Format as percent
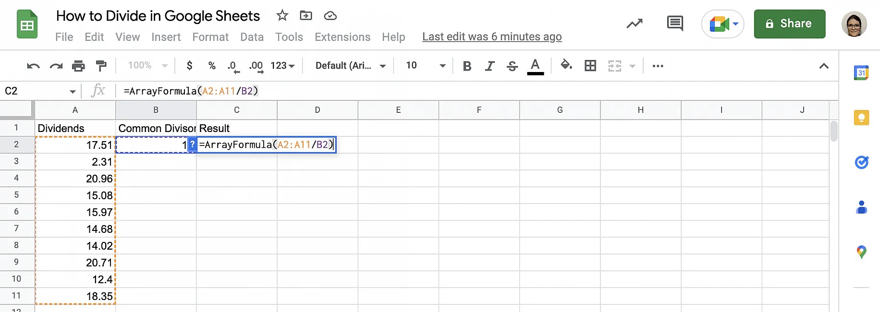This screenshot has height=312, width=880. coord(212,65)
